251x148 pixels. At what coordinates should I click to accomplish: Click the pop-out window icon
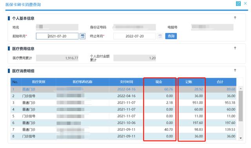click(x=238, y=4)
